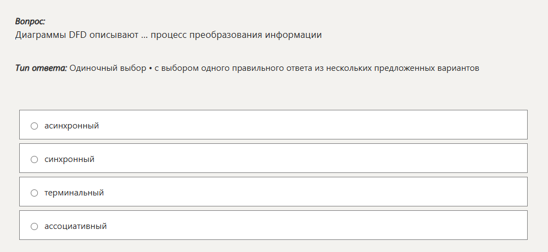Screen dimensions: 548x252
Task: Select the radio button for асинхронный
Action: pyautogui.click(x=34, y=126)
